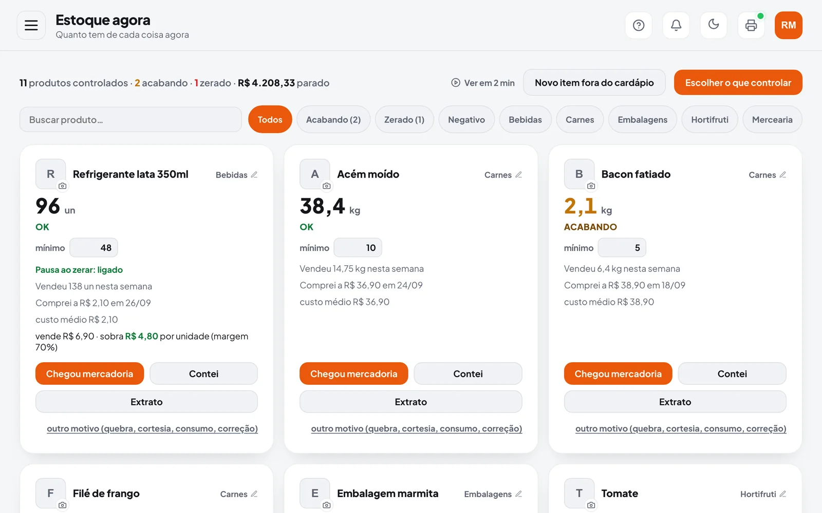
Task: Edit category pencil on Filé de frango
Action: (x=254, y=494)
